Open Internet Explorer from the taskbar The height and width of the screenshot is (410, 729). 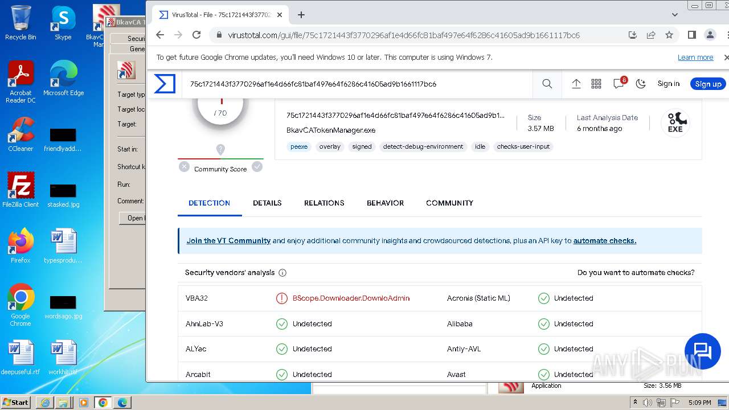(x=45, y=403)
